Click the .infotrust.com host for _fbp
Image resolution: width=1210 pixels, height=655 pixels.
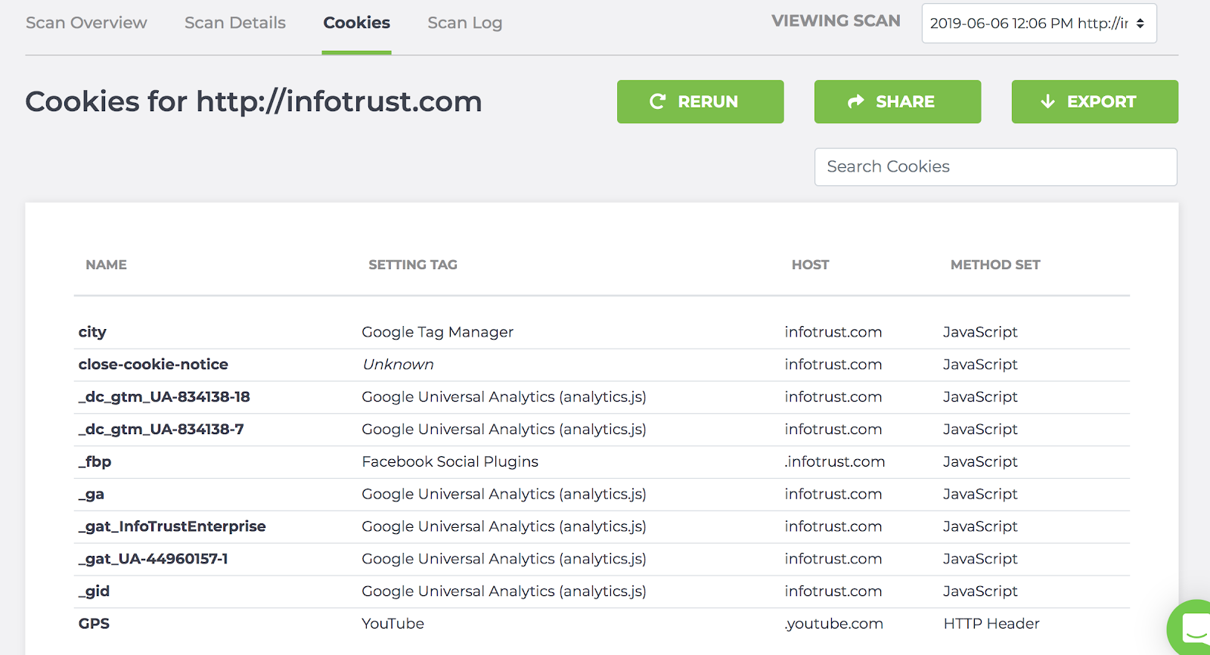[x=835, y=462]
